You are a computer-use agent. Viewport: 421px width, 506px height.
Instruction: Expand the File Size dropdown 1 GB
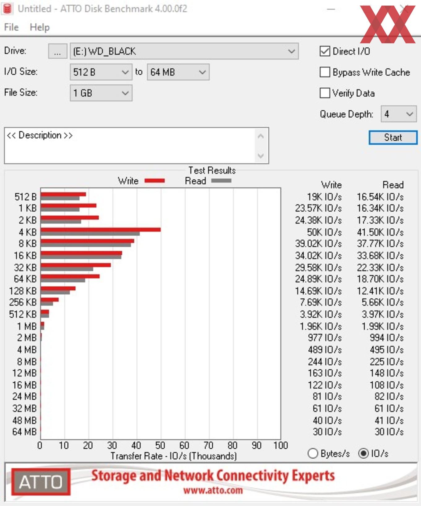click(x=101, y=93)
